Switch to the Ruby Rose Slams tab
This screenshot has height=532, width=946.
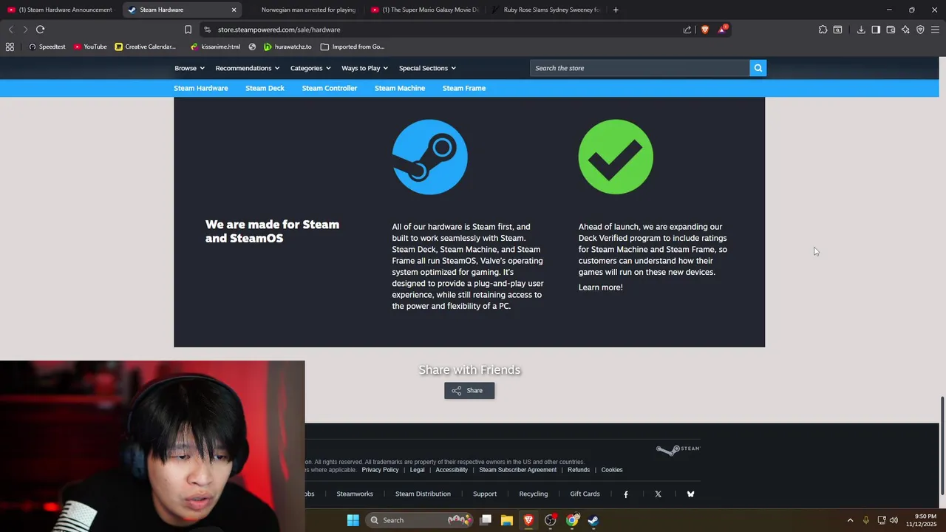(x=545, y=10)
